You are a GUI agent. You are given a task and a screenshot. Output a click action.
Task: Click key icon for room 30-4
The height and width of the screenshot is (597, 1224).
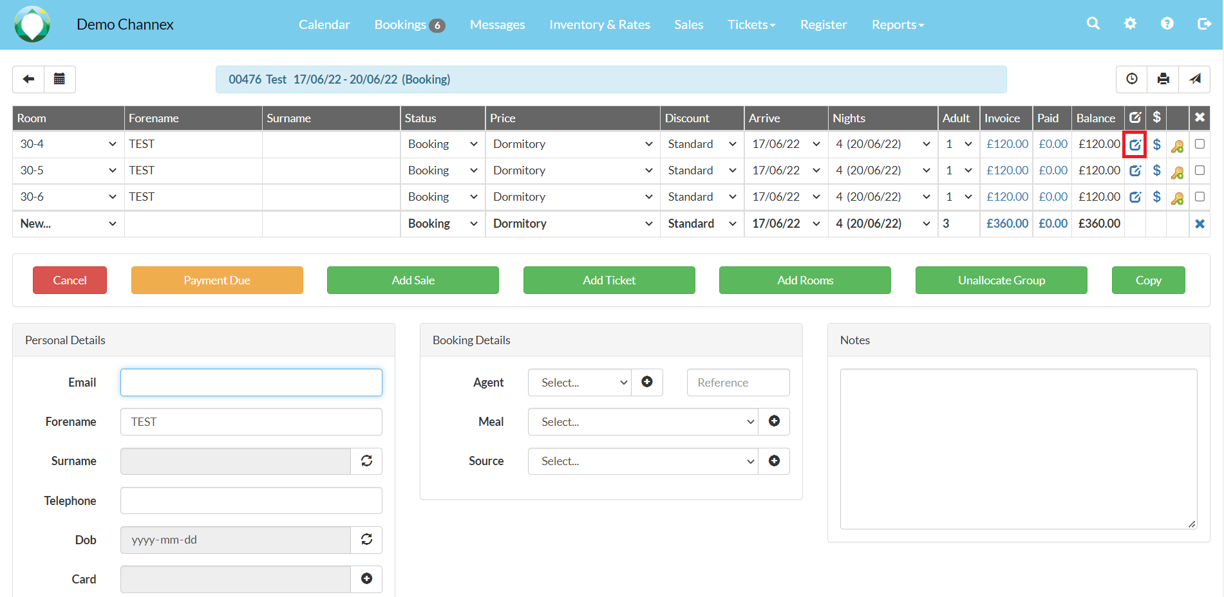click(1178, 147)
